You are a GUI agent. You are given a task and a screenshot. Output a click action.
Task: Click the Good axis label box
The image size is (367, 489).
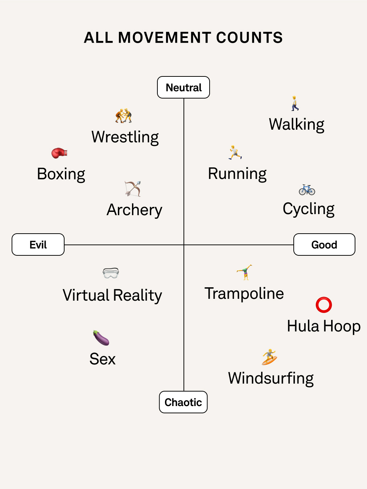tap(324, 244)
